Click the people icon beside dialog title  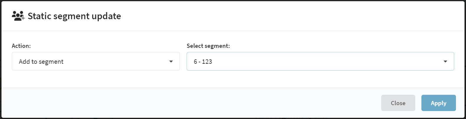coord(18,16)
